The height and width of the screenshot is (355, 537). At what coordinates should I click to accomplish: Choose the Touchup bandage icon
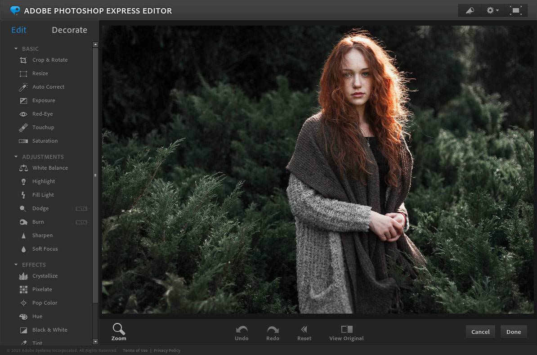click(23, 128)
